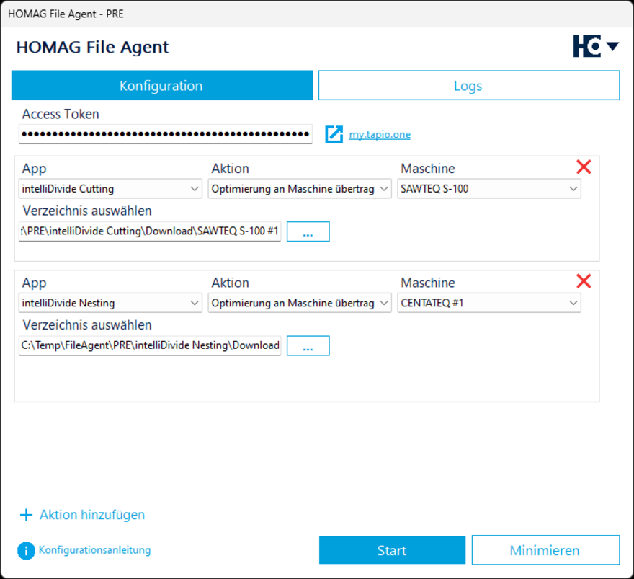Open the Aktion dropdown in the Cutting row
Image resolution: width=634 pixels, height=579 pixels.
tap(300, 188)
